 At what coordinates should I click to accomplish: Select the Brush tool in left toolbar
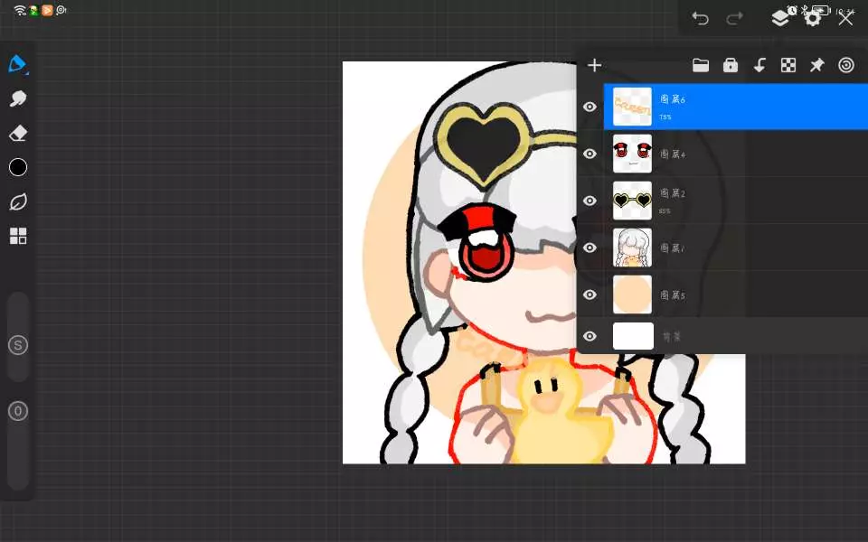click(x=17, y=64)
